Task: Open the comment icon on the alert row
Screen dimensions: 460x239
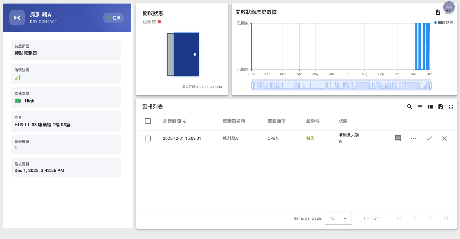Action: [398, 138]
